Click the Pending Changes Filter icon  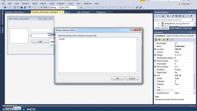point(168,16)
